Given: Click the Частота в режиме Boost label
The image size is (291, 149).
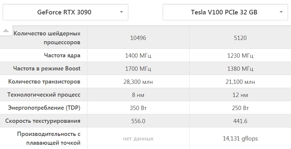Looking at the screenshot, I should (47, 68).
